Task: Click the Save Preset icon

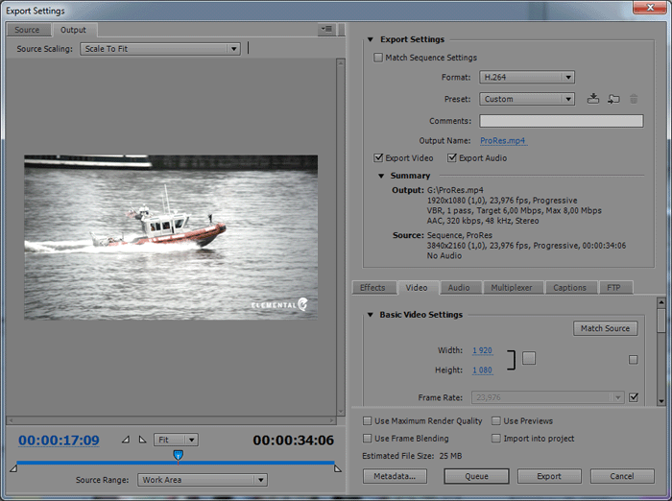Action: [593, 99]
